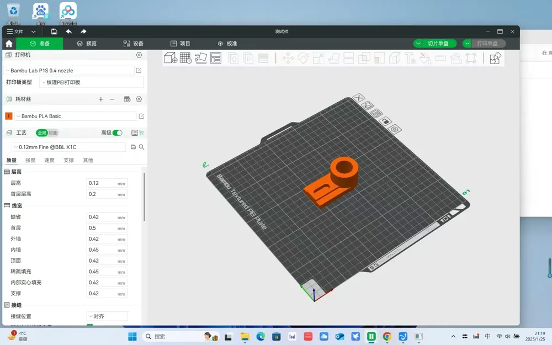Click the AMS filament sync icon

[x=127, y=99]
